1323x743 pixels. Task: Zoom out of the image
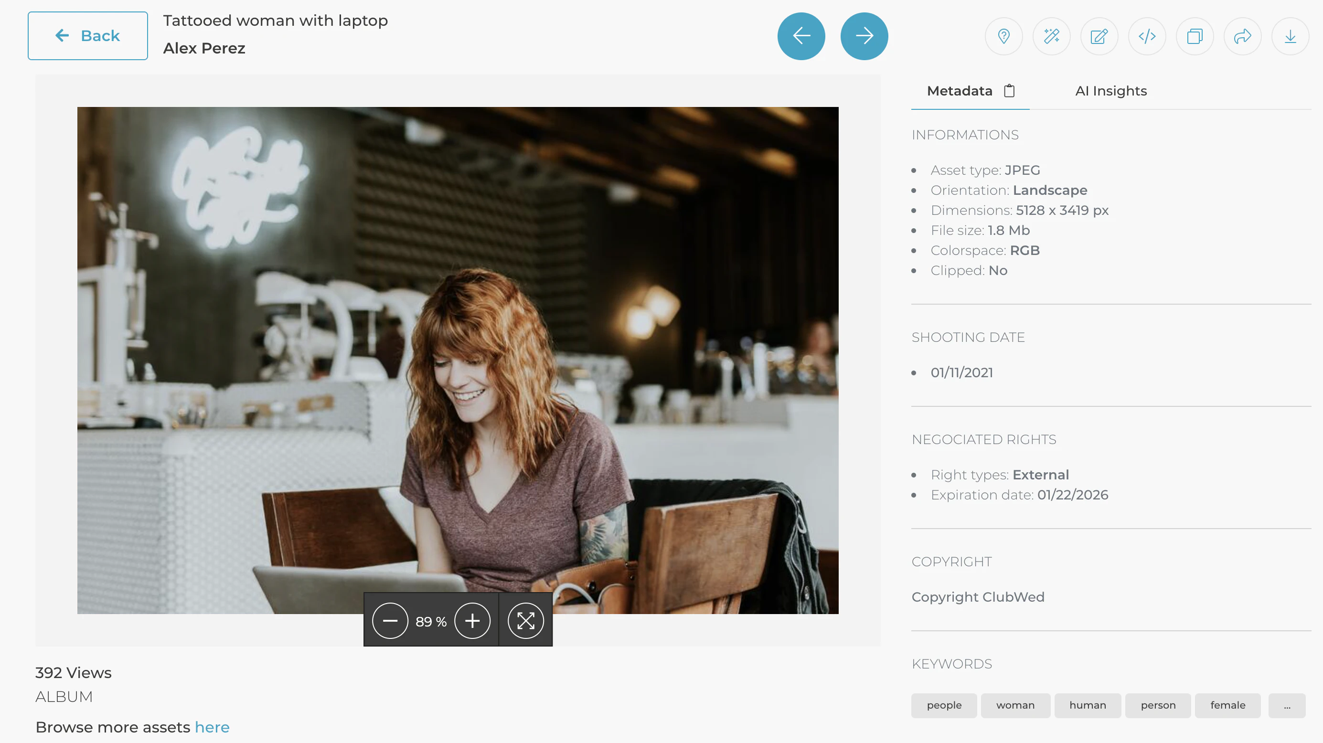390,620
